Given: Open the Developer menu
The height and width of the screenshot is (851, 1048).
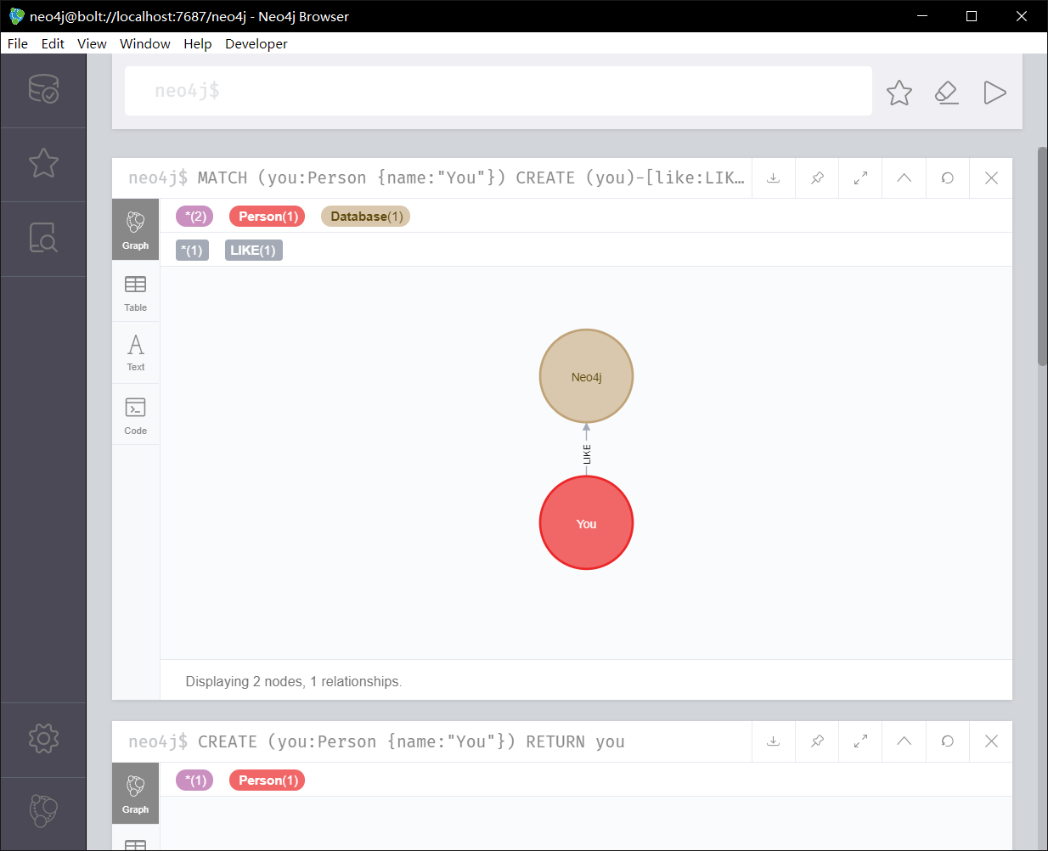Looking at the screenshot, I should [256, 43].
